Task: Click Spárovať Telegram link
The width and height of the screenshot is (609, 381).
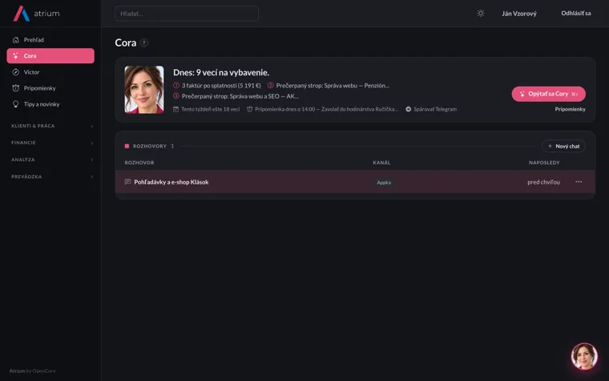Action: tap(434, 109)
